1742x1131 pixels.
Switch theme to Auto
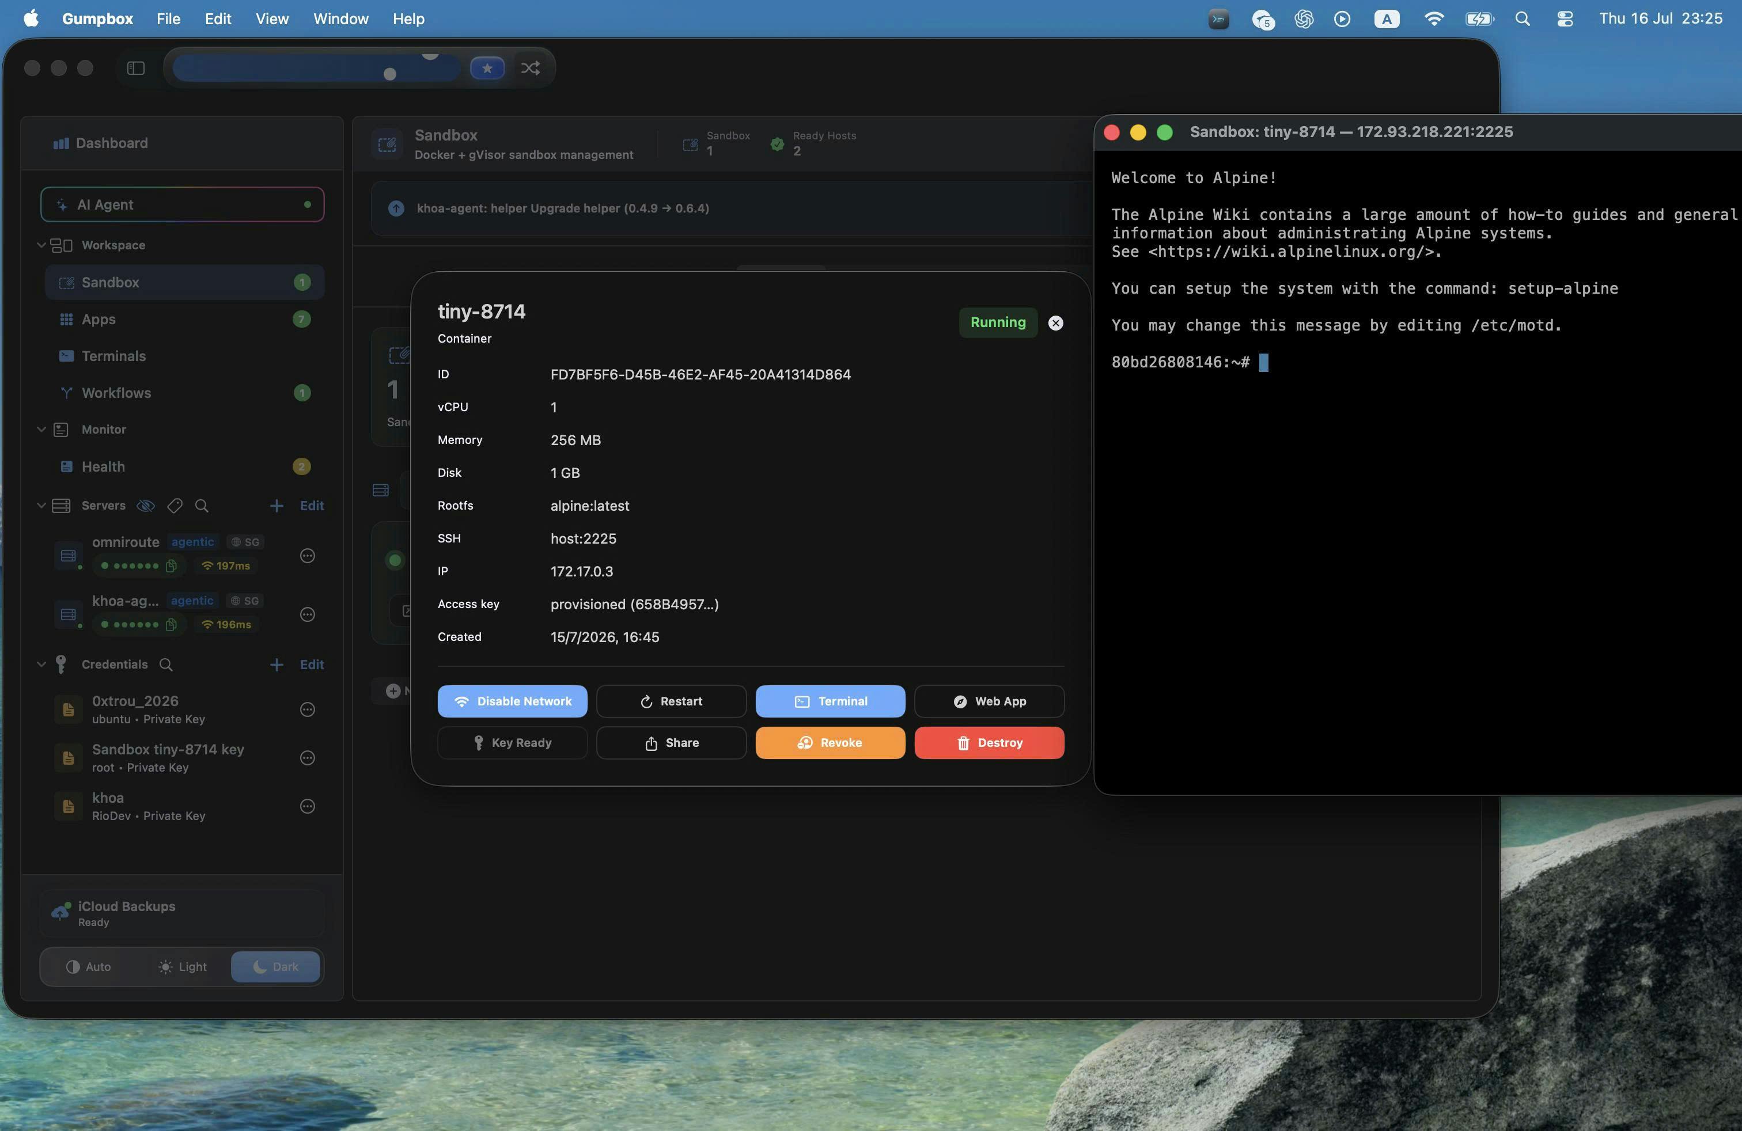89,967
